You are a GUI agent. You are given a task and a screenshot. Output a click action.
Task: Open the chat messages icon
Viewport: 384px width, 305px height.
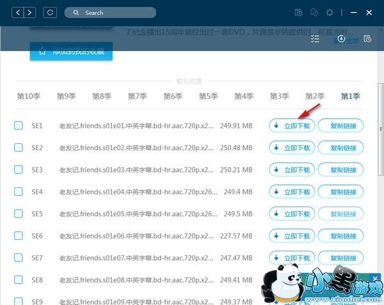[x=314, y=13]
